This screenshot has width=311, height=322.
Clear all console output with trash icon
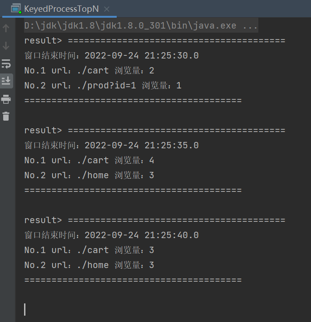pos(6,117)
